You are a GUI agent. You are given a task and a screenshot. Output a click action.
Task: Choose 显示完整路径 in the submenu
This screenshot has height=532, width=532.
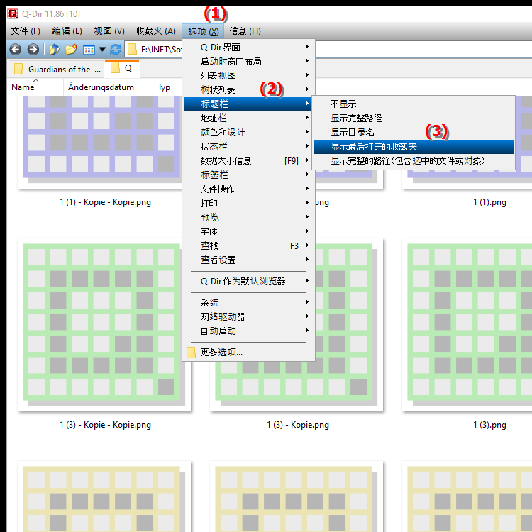coord(414,118)
